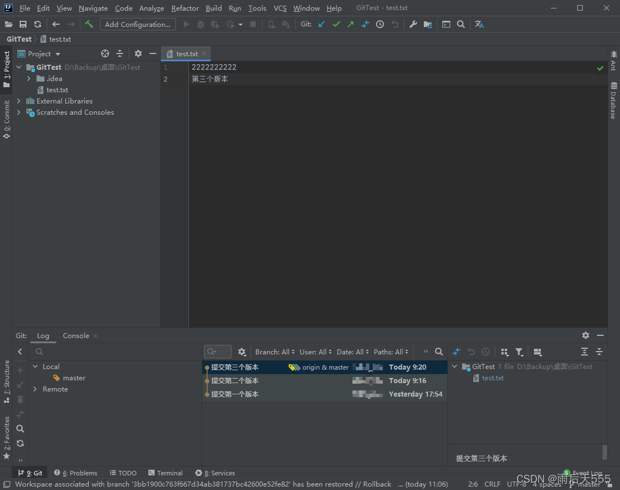Open the Branch: All filter dropdown
620x490 pixels.
click(275, 352)
